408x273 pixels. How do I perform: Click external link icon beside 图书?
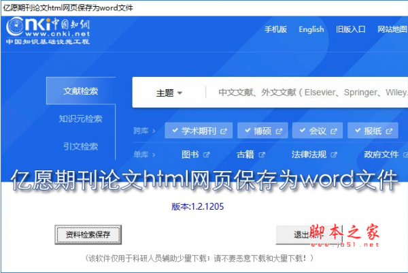pyautogui.click(x=207, y=155)
